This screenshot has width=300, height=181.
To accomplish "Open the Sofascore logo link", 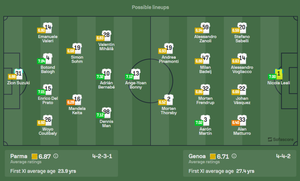I will point(282,139).
